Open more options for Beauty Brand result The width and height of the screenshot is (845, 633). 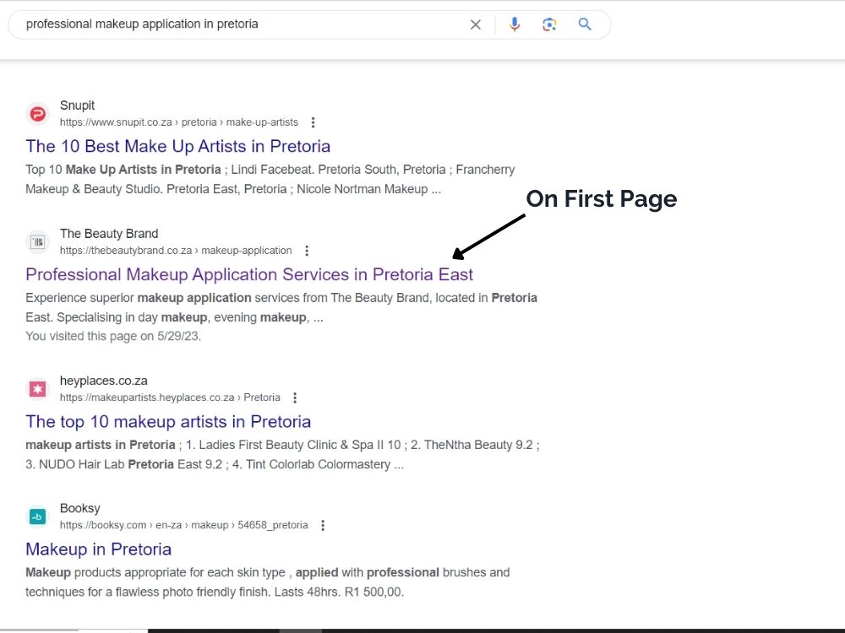click(307, 251)
